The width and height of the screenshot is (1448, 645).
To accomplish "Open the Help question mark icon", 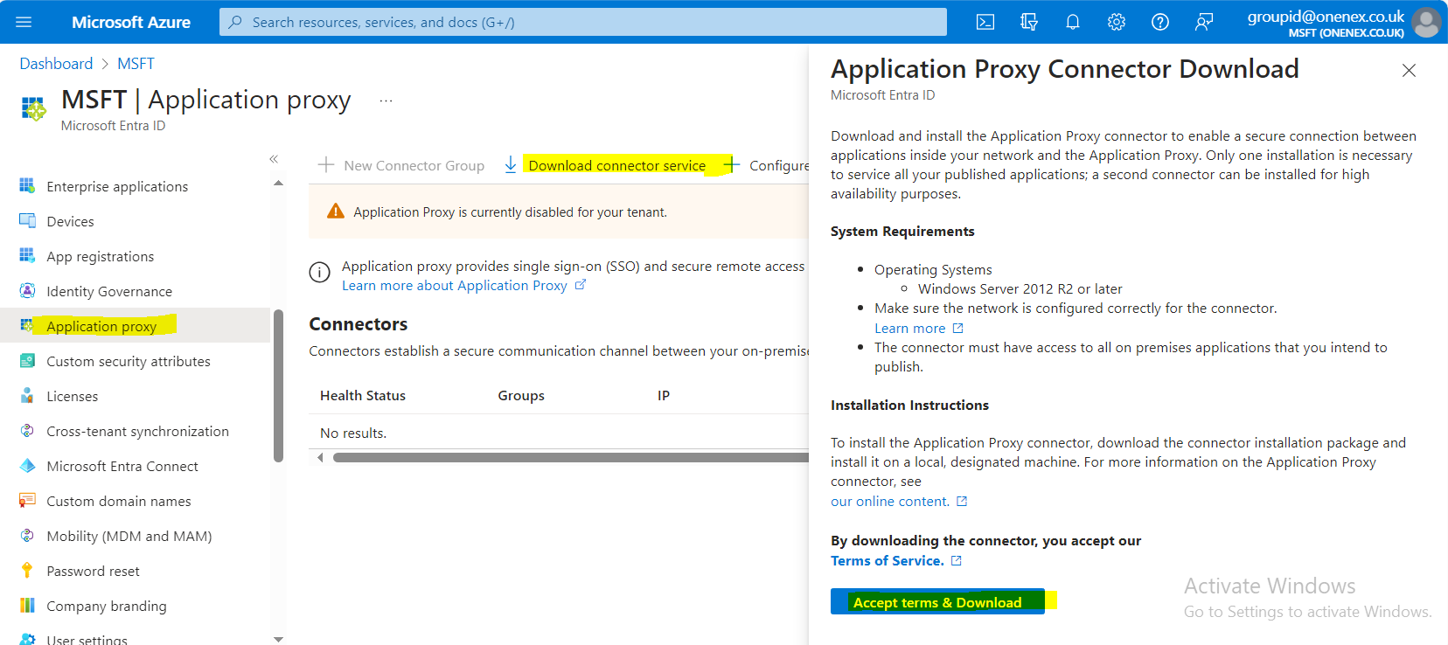I will click(1160, 22).
